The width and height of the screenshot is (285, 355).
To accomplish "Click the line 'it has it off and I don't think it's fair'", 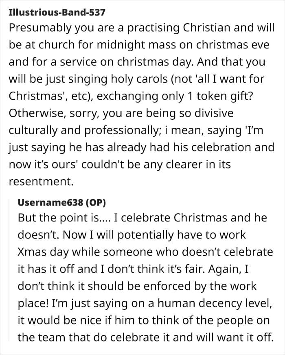I will pos(133,269).
